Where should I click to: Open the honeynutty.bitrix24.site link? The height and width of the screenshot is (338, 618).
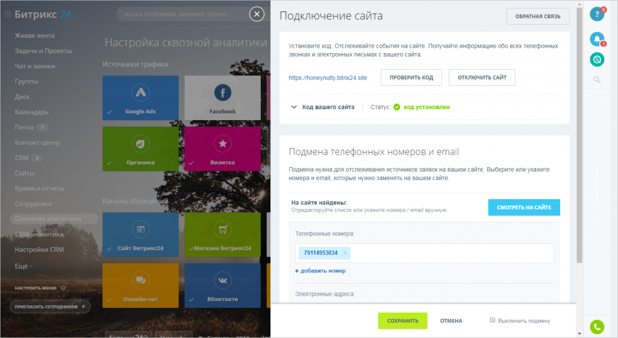pos(328,78)
